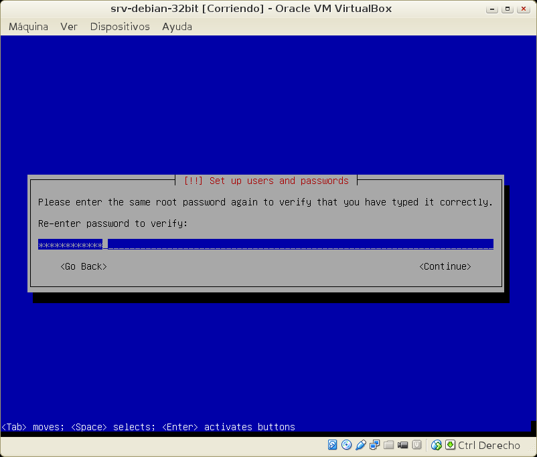This screenshot has height=457, width=537.
Task: Click the mouse integration status icon
Action: (x=437, y=445)
